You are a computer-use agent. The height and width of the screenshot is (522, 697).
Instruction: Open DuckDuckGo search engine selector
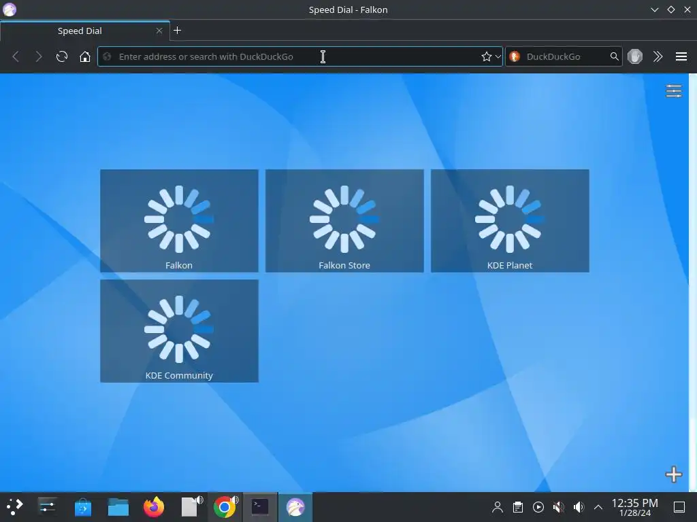coord(515,56)
